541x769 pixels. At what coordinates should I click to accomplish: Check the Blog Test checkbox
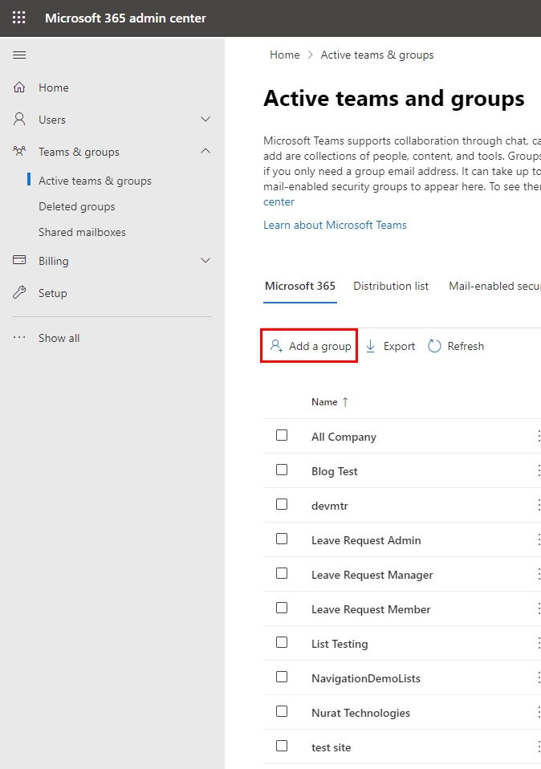[282, 470]
